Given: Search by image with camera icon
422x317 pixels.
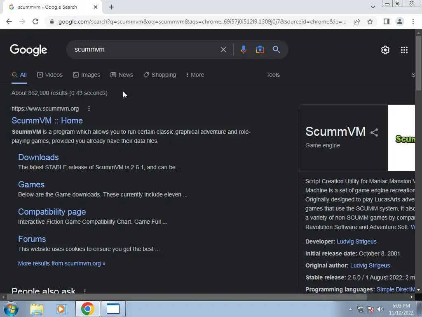Looking at the screenshot, I should click(260, 50).
